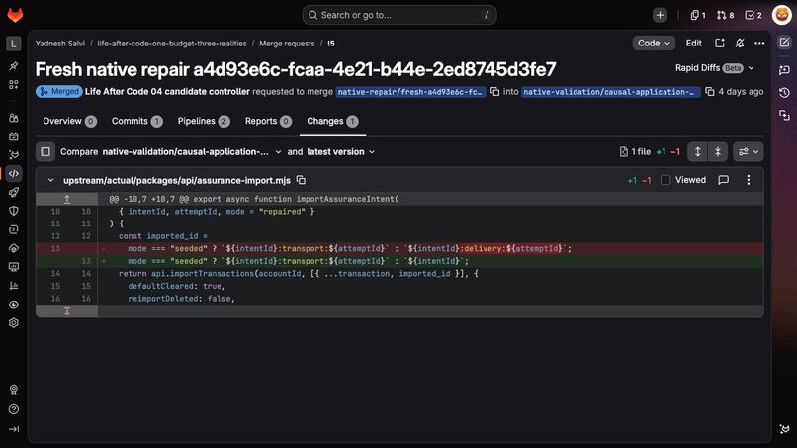Open assigned issues counter showing 1
This screenshot has width=797, height=448.
[x=698, y=15]
